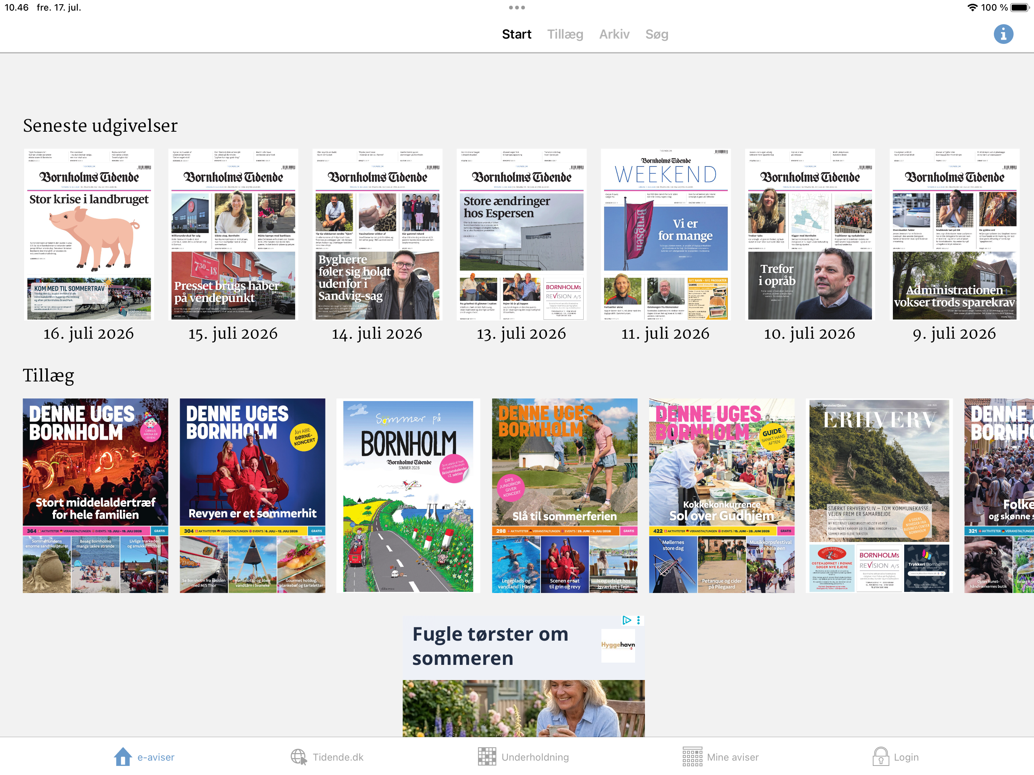Tap the Wi-Fi status icon

pos(972,8)
